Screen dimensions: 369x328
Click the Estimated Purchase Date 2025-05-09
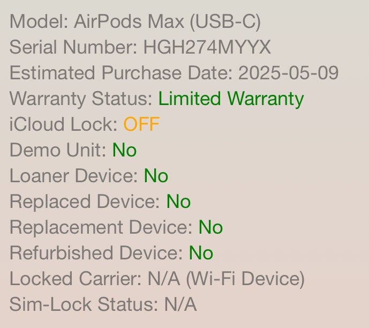[x=288, y=73]
